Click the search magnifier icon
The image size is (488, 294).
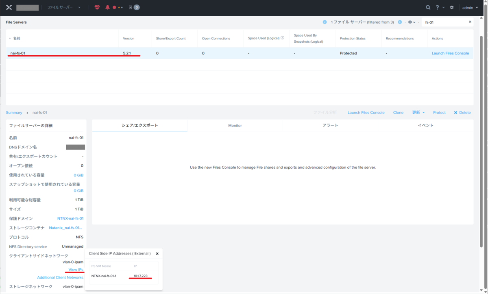click(428, 7)
